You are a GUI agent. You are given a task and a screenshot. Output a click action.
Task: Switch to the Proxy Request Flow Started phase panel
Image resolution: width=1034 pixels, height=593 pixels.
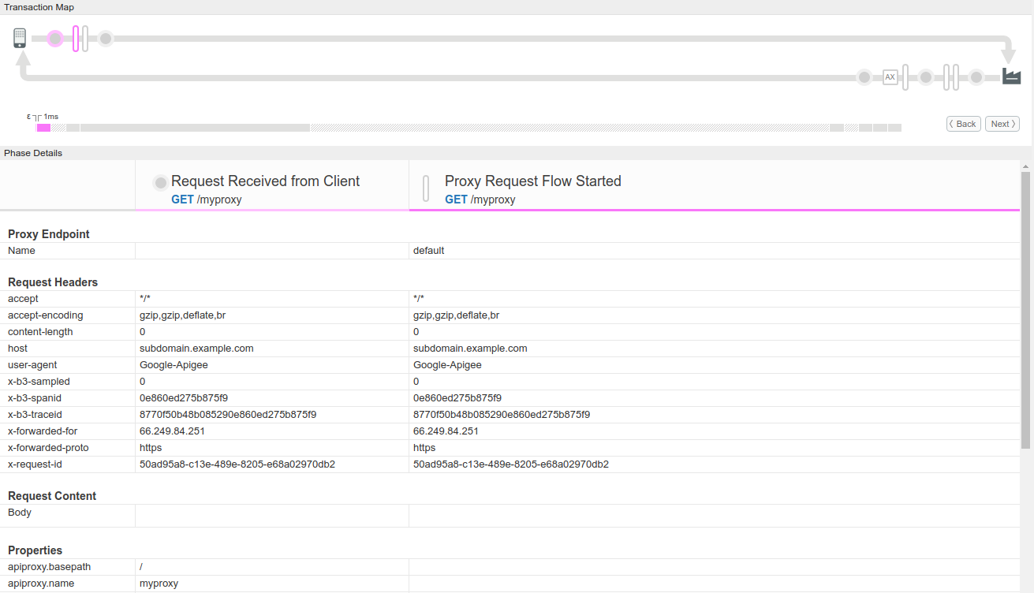click(532, 181)
